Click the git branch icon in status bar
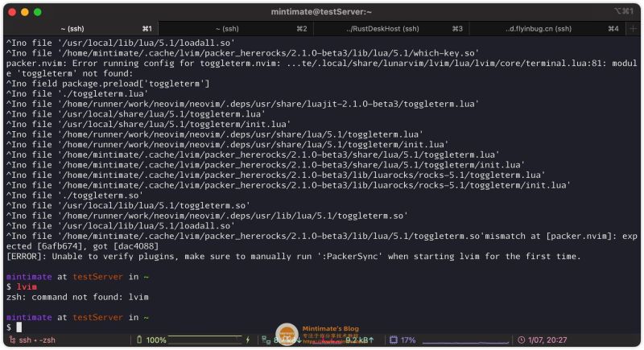 click(x=12, y=340)
